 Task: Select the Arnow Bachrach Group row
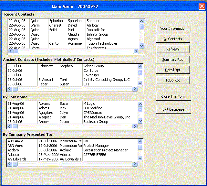tap(72, 122)
